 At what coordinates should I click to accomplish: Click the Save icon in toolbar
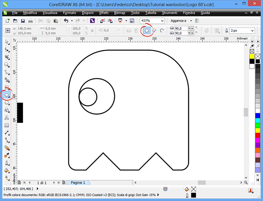pos(23,21)
